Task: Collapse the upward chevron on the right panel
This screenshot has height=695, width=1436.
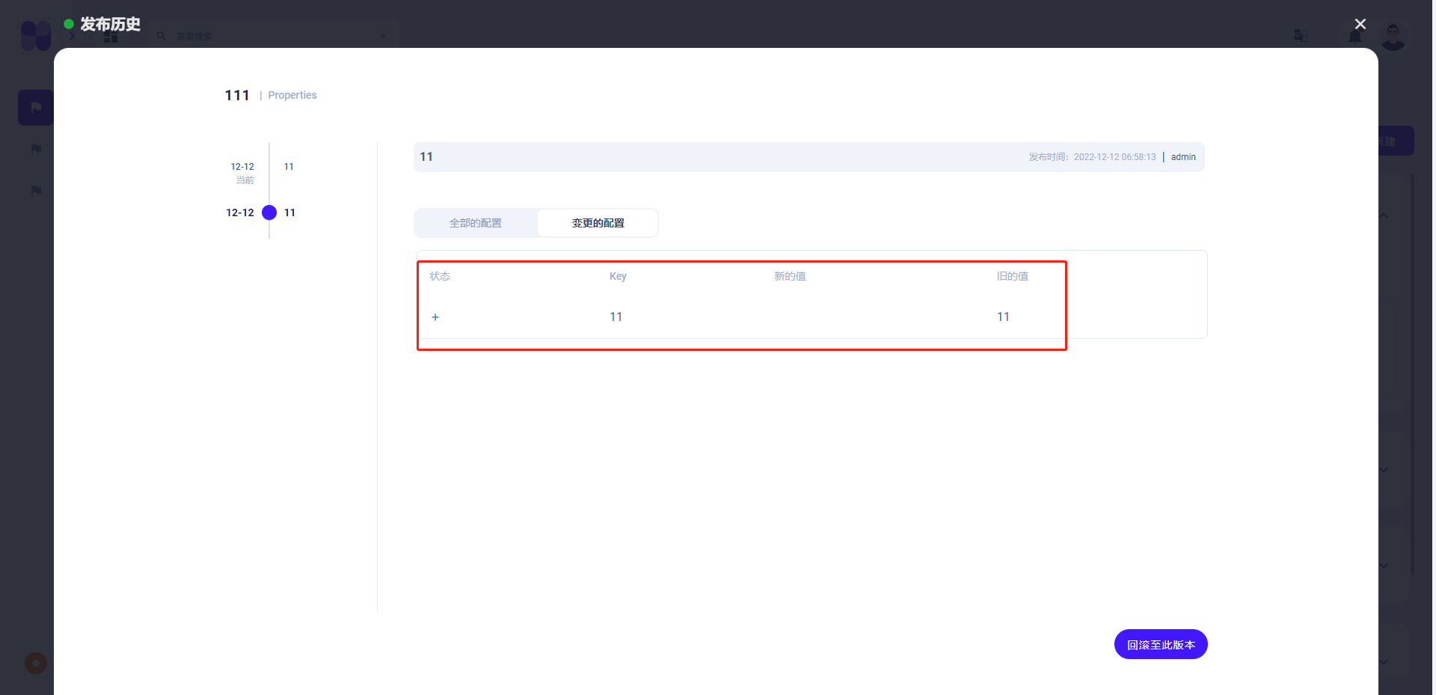Action: pyautogui.click(x=1383, y=215)
